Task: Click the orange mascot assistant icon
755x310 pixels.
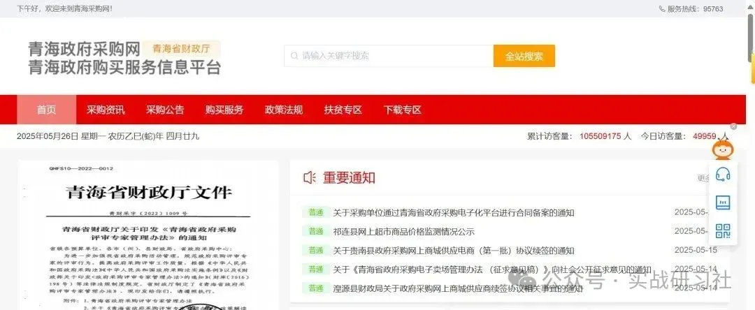Action: (721, 147)
